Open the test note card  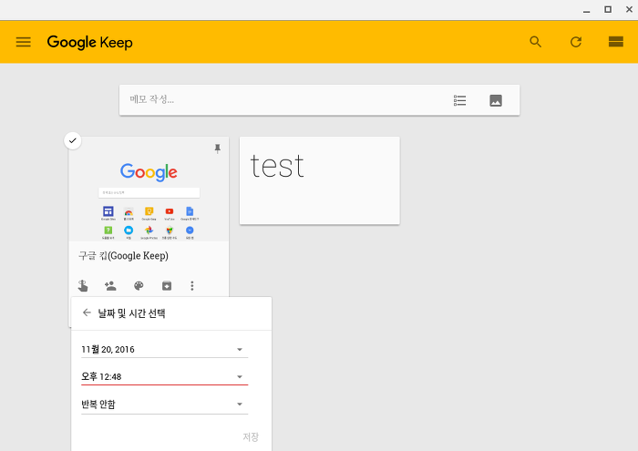pyautogui.click(x=319, y=180)
